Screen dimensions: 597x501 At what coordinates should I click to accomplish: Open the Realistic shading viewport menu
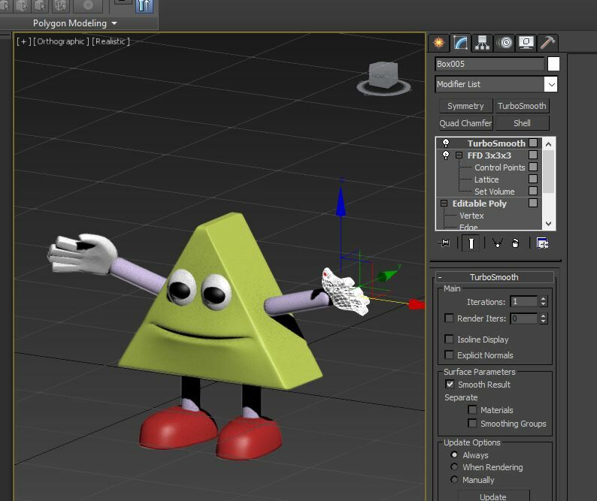click(x=111, y=41)
